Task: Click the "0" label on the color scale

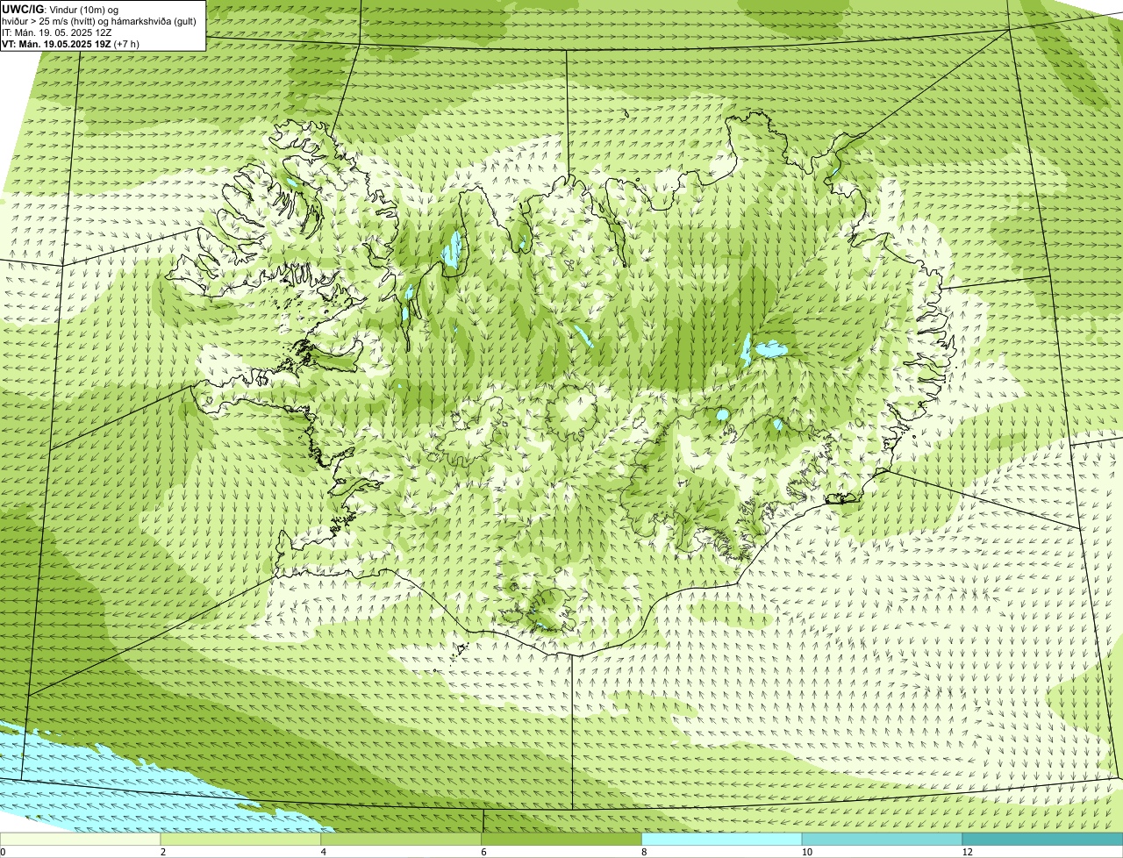Action: [x=3, y=852]
